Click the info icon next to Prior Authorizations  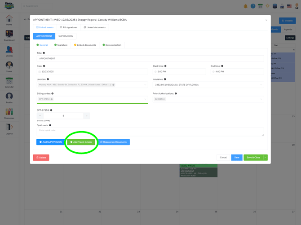coord(176,93)
